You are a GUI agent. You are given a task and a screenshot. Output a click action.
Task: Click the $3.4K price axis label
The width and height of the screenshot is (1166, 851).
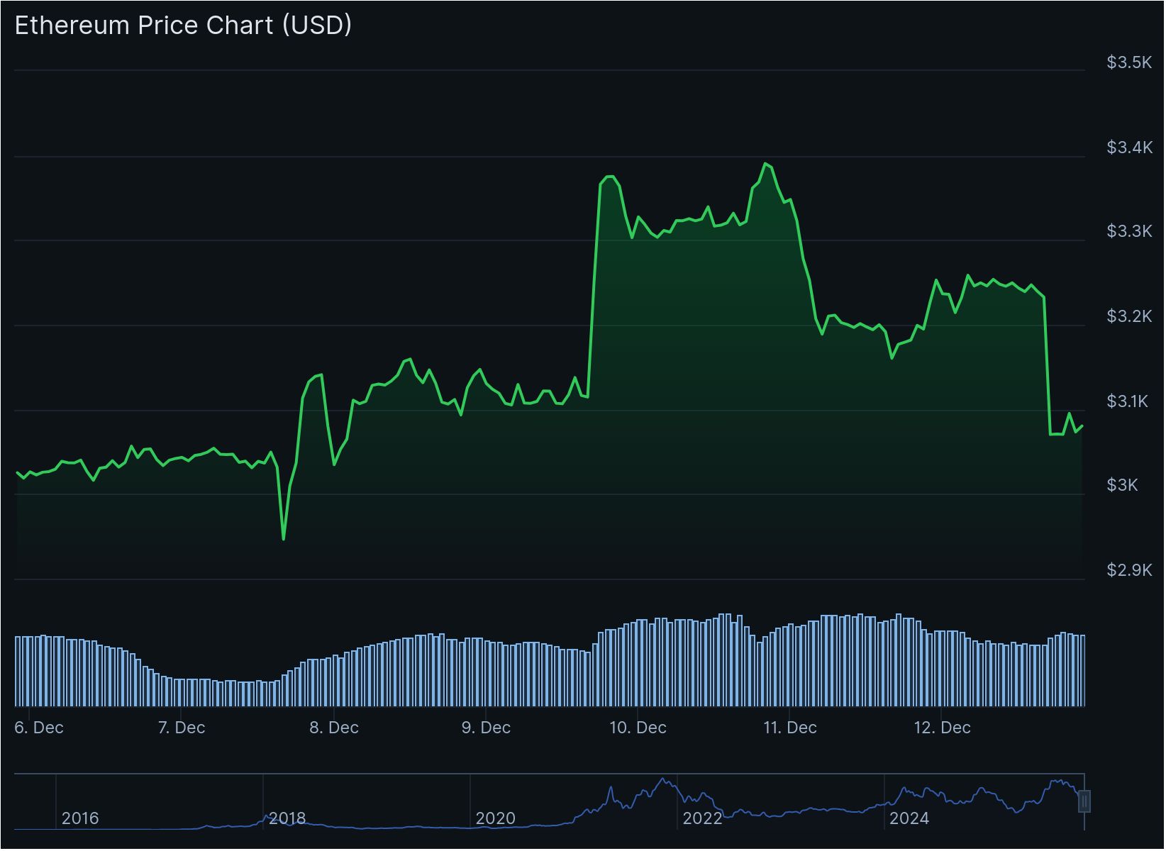1129,148
